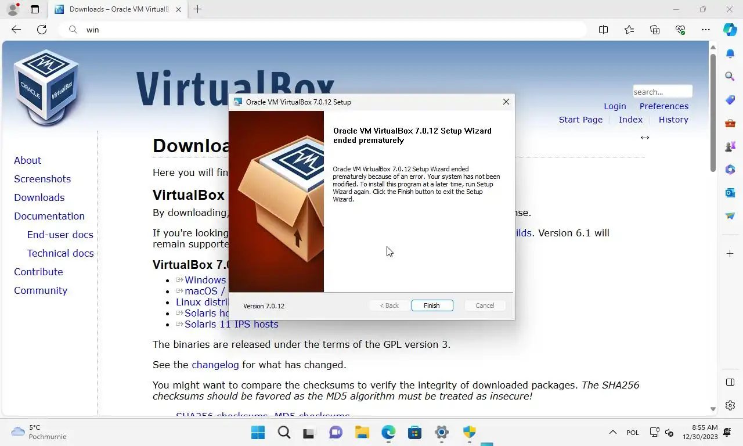Viewport: 743px width, 446px height.
Task: Click the Finish button in the Setup Wizard
Action: pyautogui.click(x=432, y=305)
